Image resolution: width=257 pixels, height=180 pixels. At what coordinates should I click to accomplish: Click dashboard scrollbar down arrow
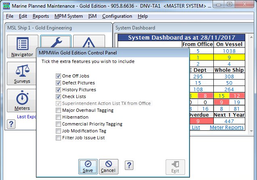point(251,131)
